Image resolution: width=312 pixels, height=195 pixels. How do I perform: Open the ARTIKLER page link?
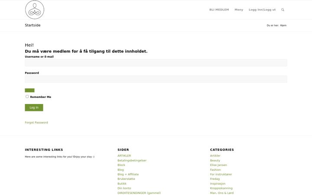[x=124, y=156]
